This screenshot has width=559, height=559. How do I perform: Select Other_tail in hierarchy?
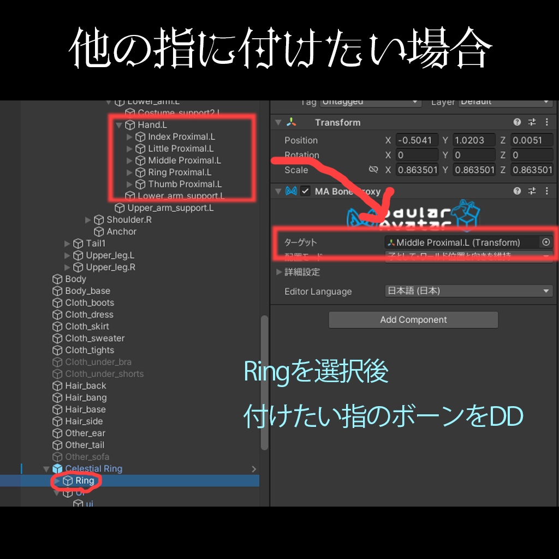(85, 445)
